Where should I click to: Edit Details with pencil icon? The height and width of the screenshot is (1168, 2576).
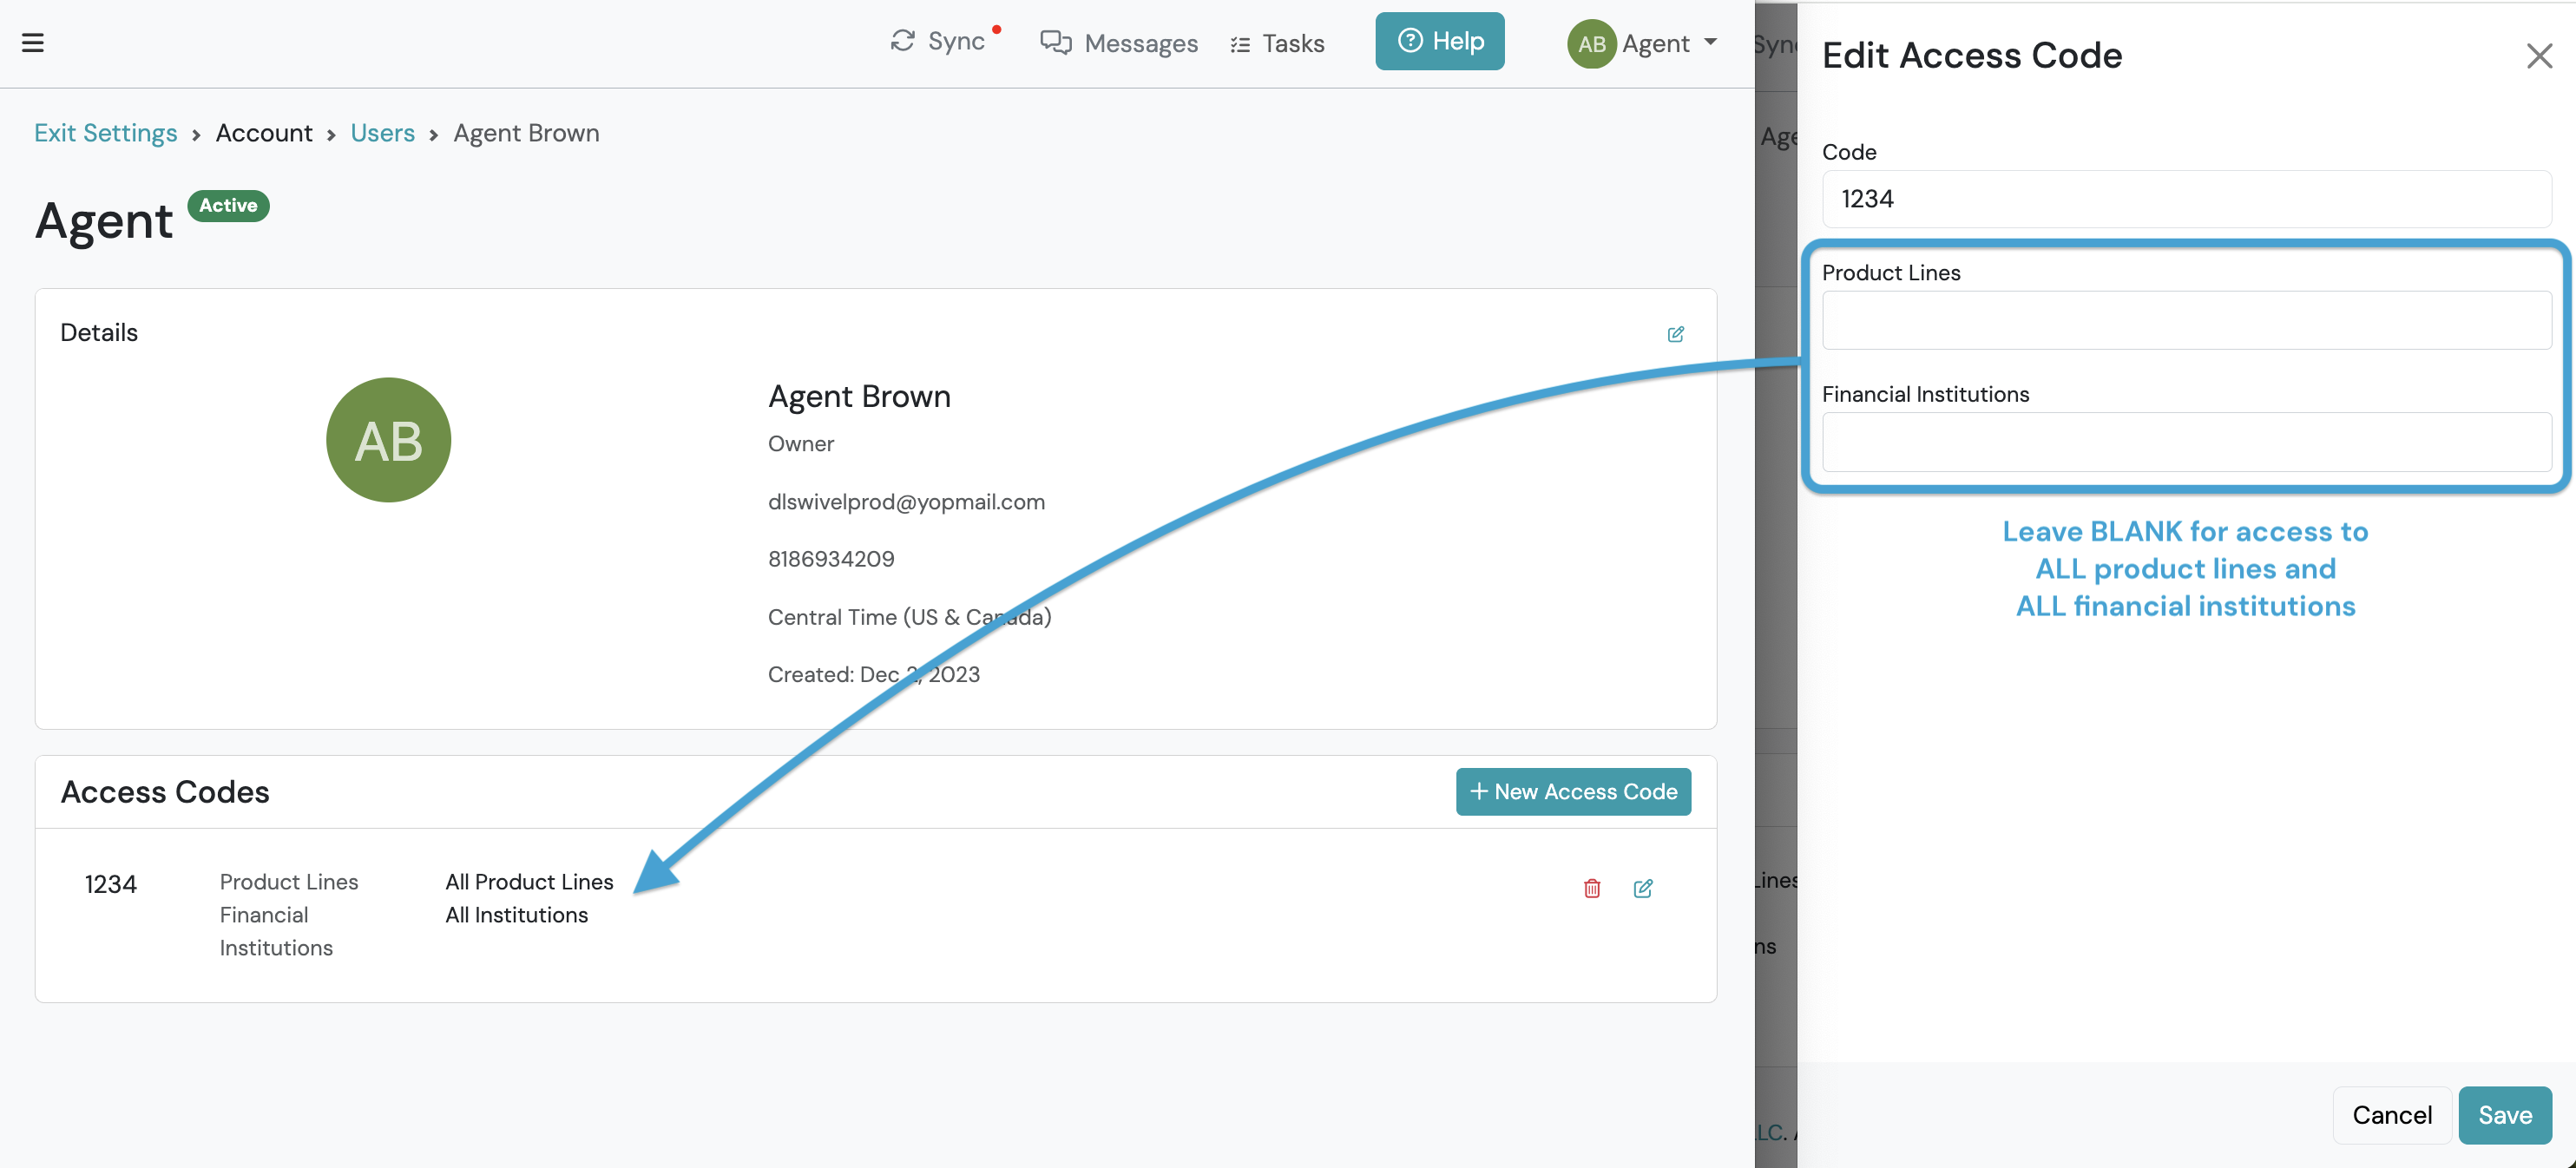click(x=1676, y=334)
